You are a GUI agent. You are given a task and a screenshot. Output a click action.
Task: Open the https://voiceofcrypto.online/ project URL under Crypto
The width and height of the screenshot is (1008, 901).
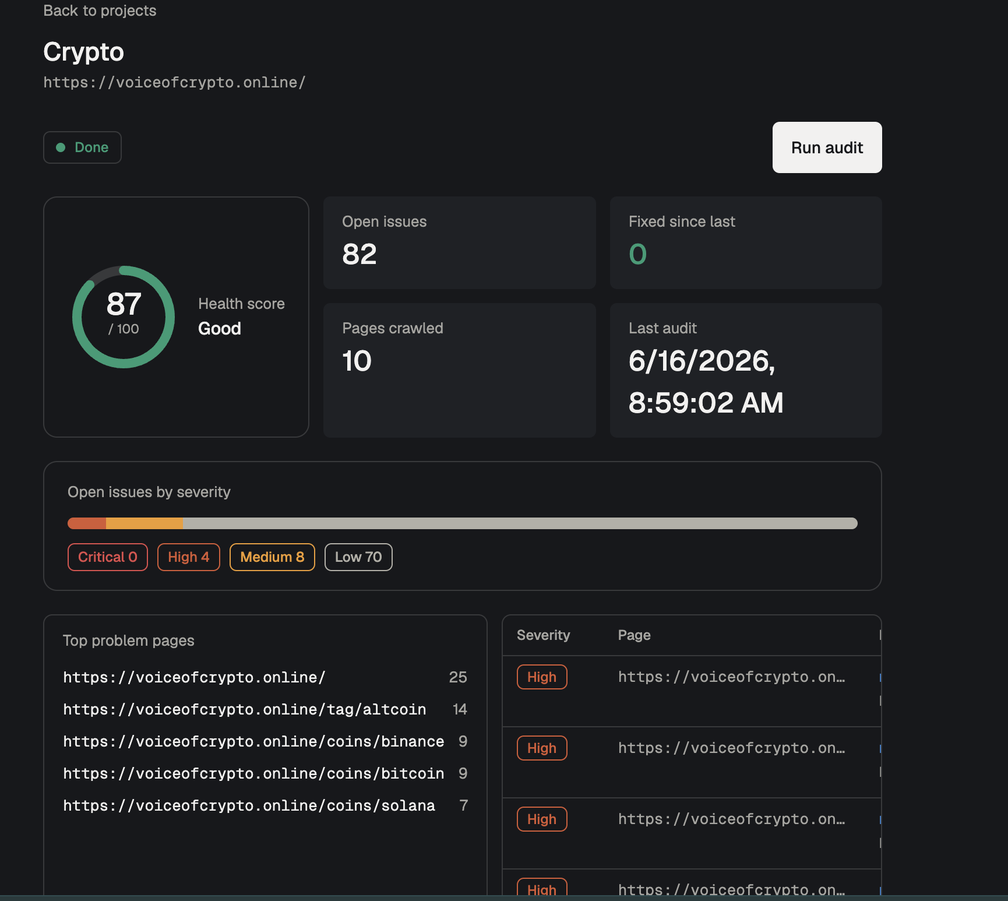[x=174, y=82]
